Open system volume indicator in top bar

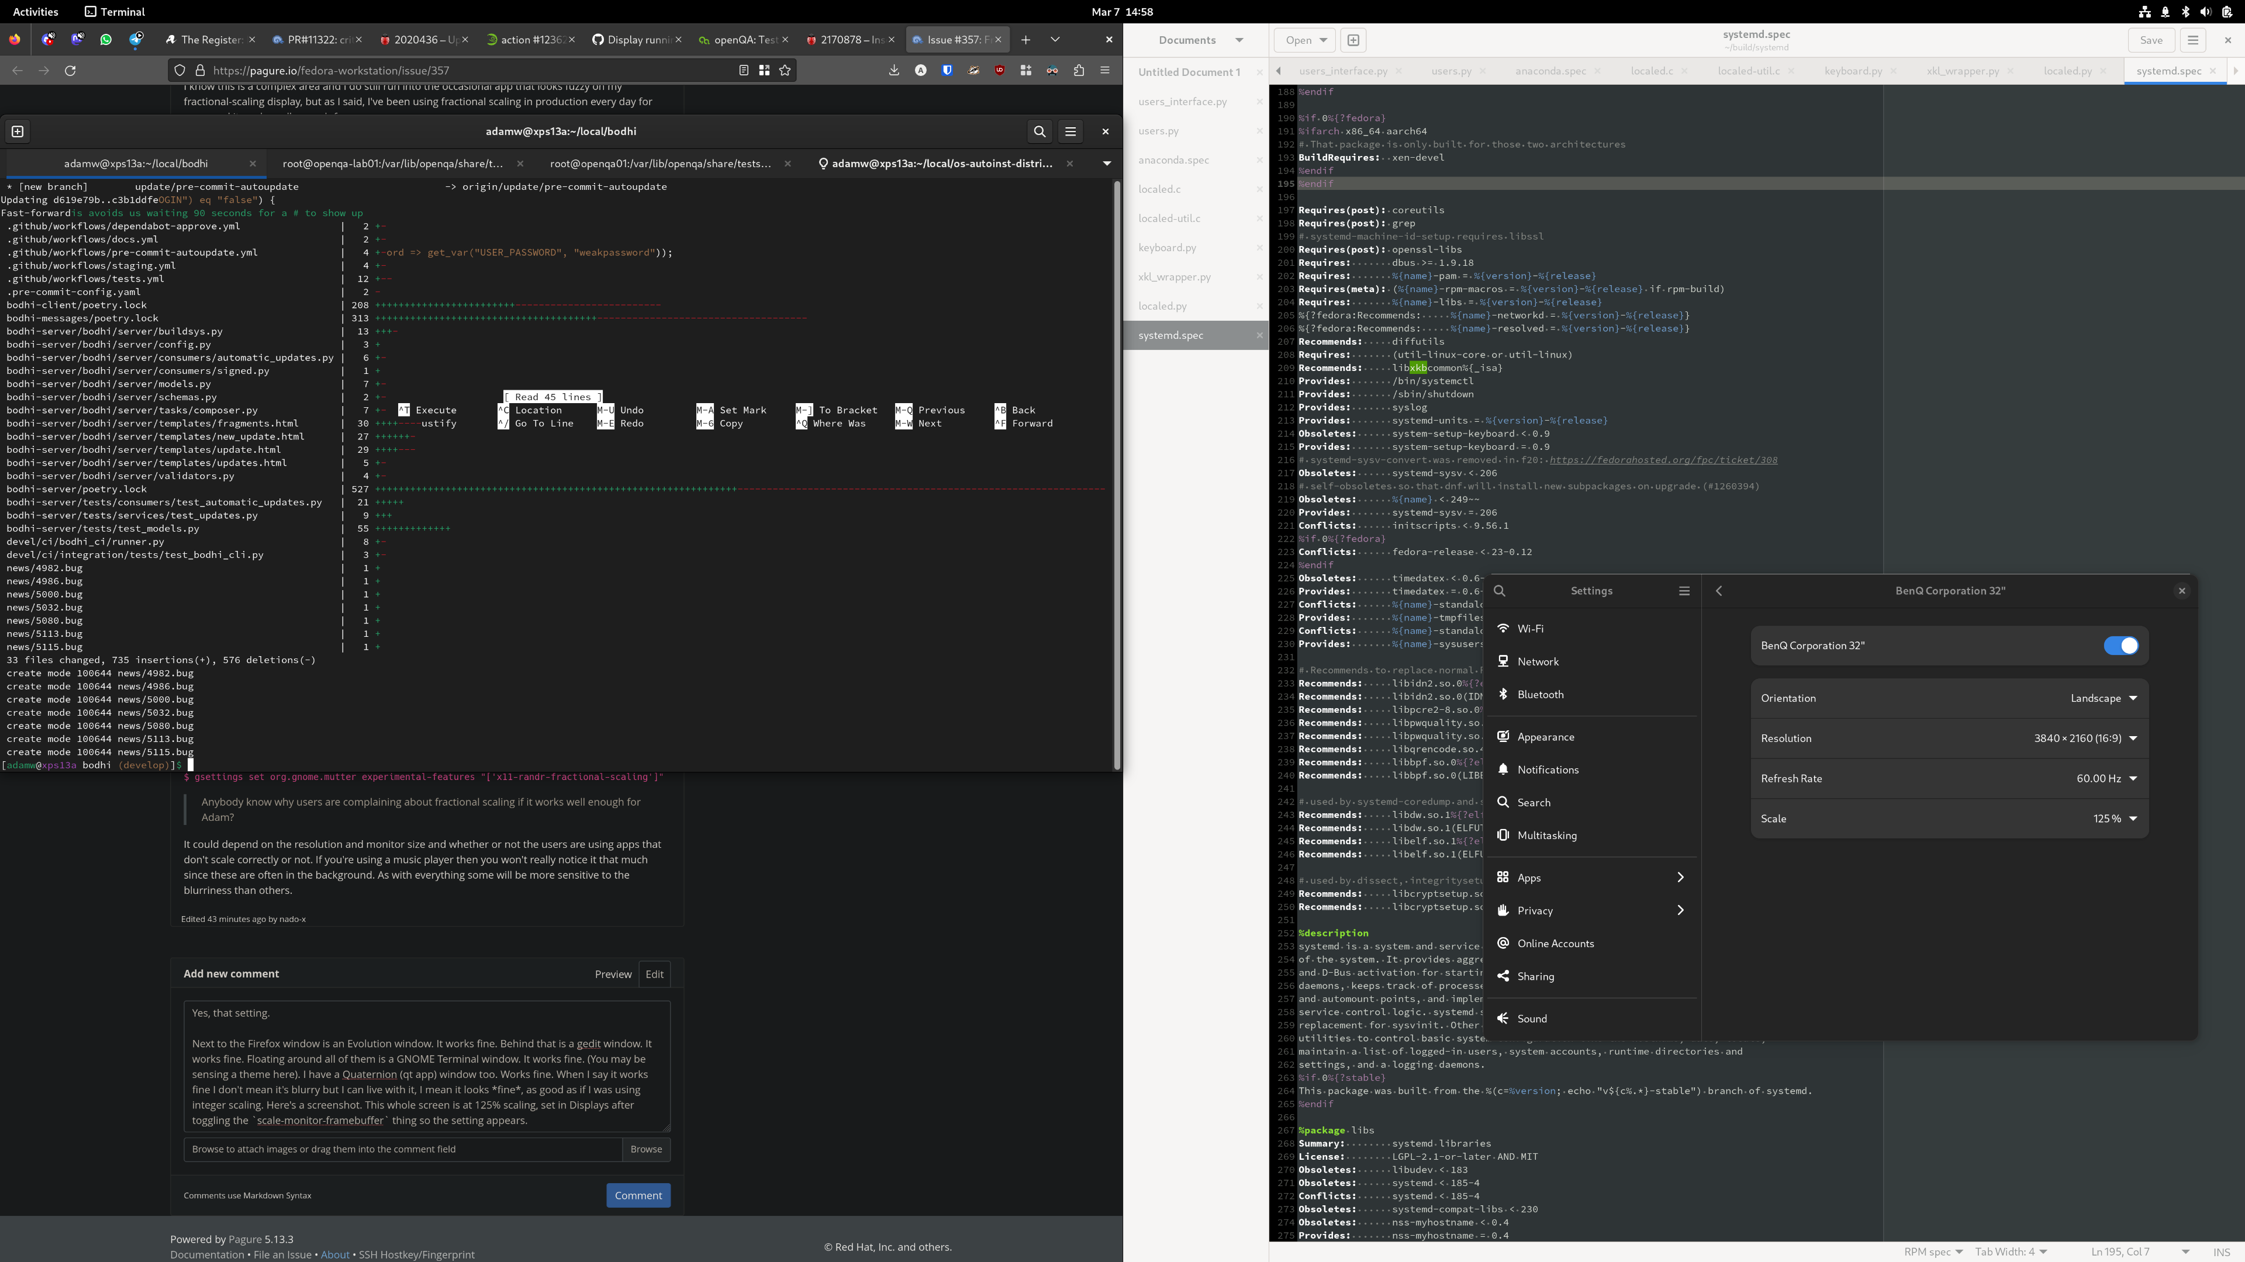click(x=2205, y=11)
